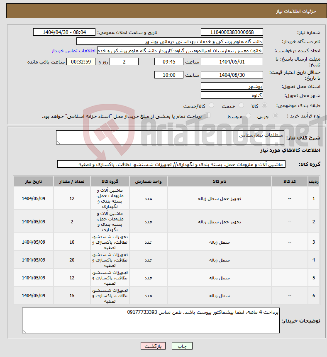Viewport: 327px width, 357px height.
Task: Click the گروه کالا field
Action: tap(171, 164)
